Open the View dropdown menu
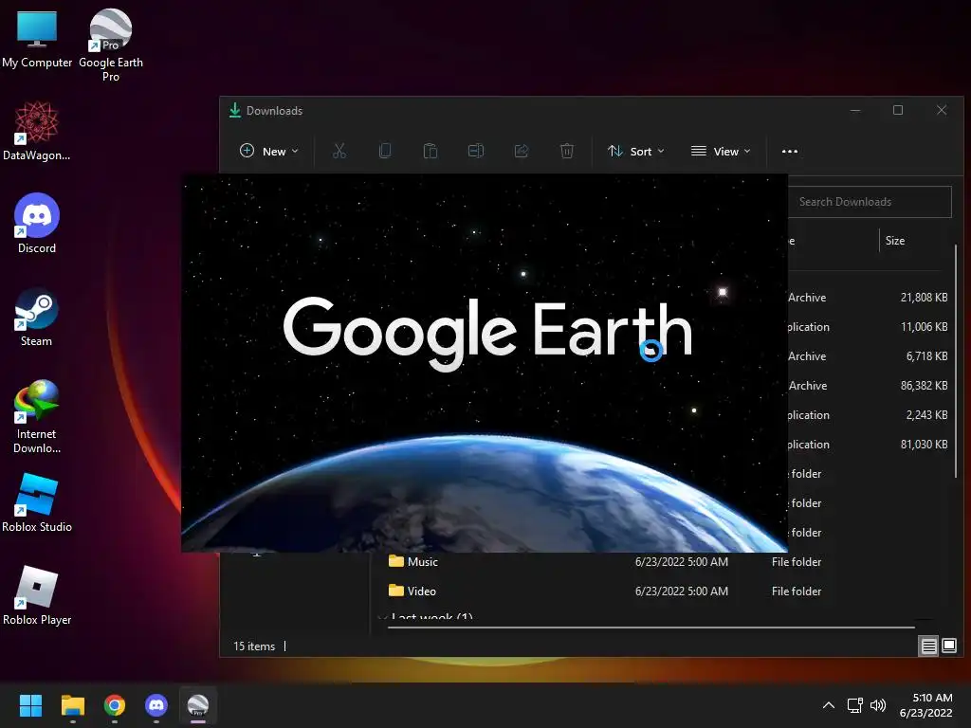971x728 pixels. pyautogui.click(x=721, y=151)
